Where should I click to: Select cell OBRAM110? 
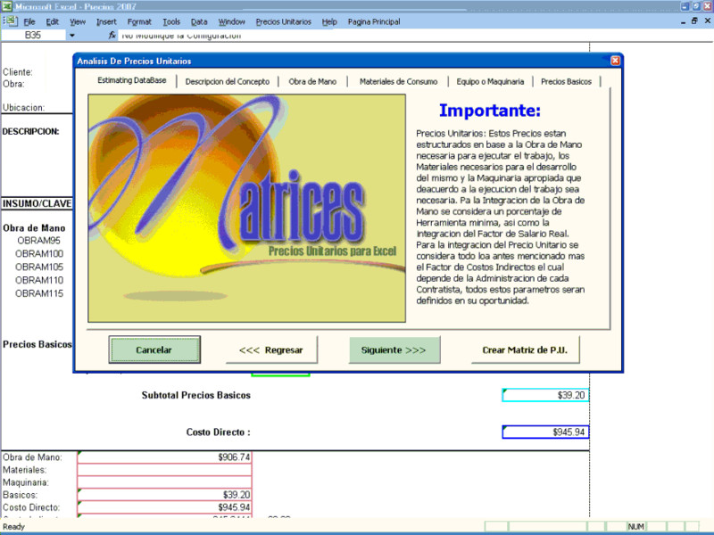[x=38, y=280]
